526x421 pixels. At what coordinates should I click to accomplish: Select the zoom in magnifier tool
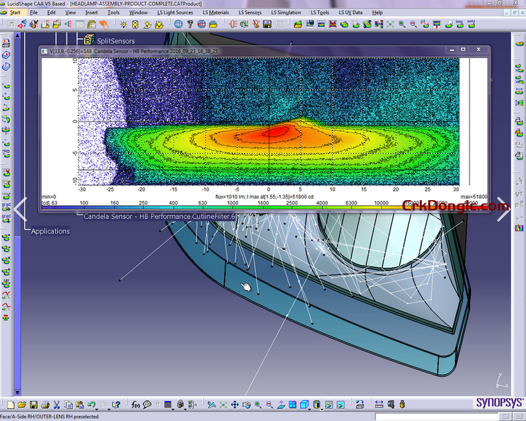(257, 405)
